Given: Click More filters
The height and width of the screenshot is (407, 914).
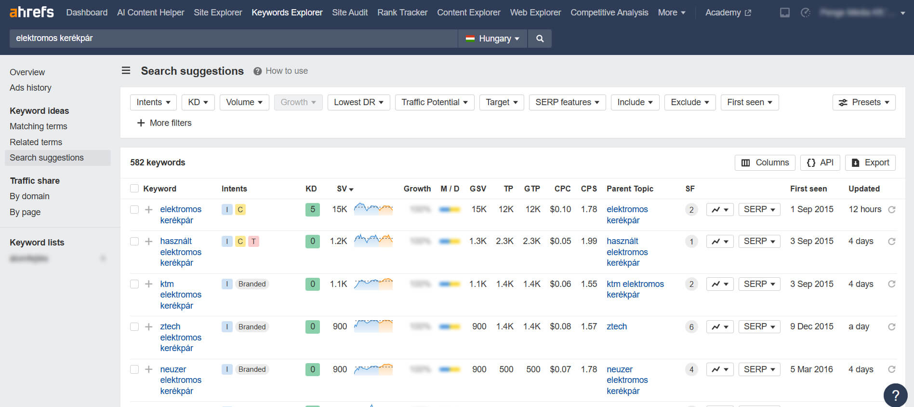Looking at the screenshot, I should tap(164, 123).
